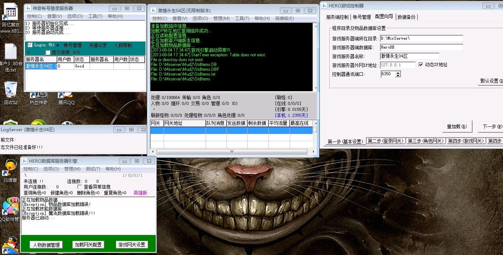Open QQ软件管理 shortcut with 14 badge
Viewport: 503px width, 255px height.
tap(10, 209)
